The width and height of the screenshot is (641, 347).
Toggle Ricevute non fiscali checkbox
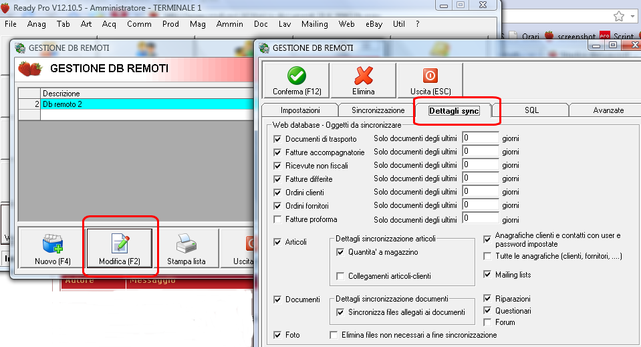(277, 166)
